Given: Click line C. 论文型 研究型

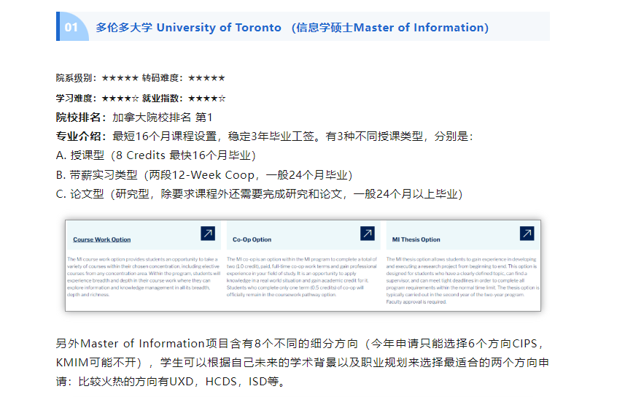Looking at the screenshot, I should (x=260, y=194).
